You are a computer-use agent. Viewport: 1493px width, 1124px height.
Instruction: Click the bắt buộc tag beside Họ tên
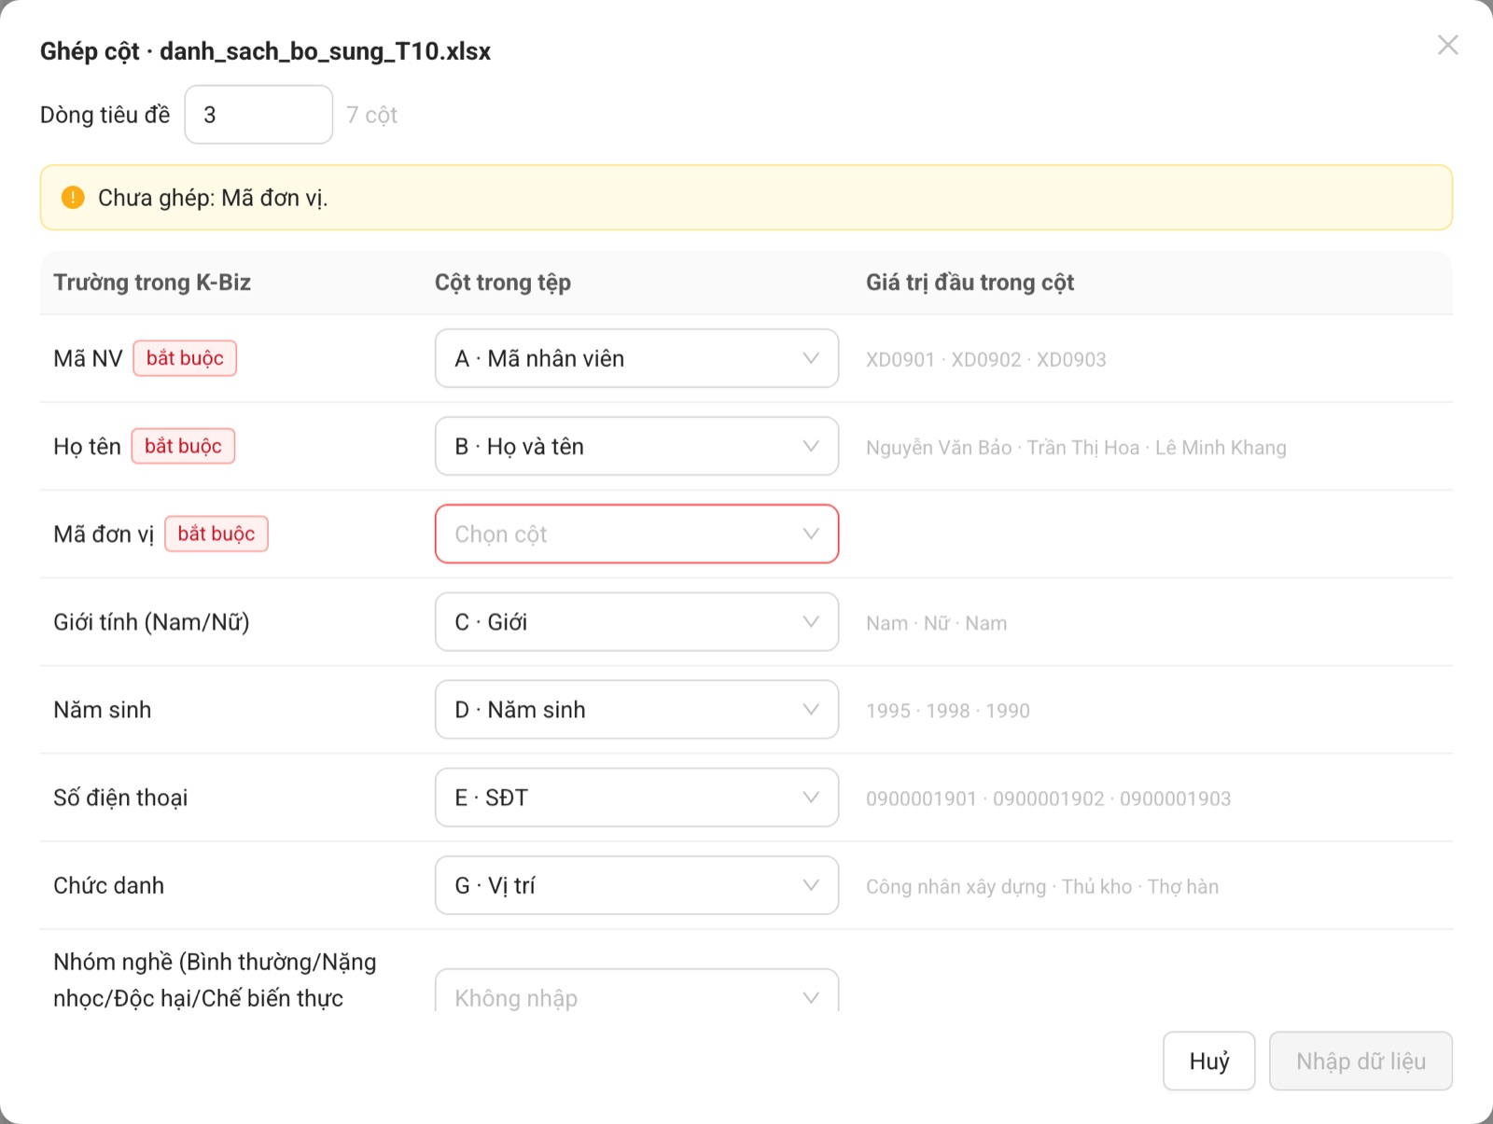click(183, 446)
